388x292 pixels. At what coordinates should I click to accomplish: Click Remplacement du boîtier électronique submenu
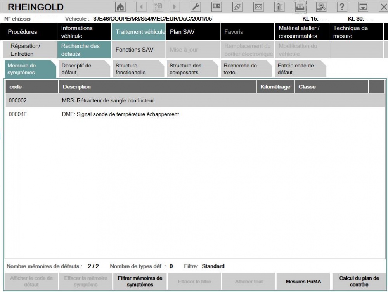[x=248, y=50]
